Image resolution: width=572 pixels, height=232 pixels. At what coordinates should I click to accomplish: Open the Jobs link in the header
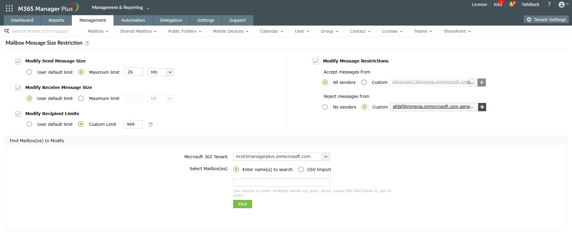497,4
